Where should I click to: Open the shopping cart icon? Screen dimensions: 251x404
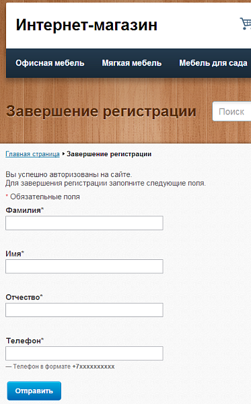[x=246, y=24]
